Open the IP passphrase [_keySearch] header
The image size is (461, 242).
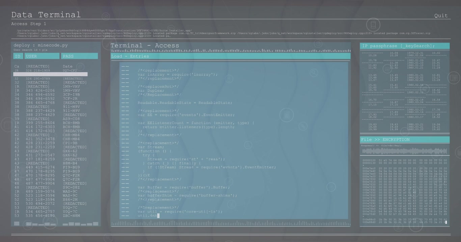coord(405,46)
